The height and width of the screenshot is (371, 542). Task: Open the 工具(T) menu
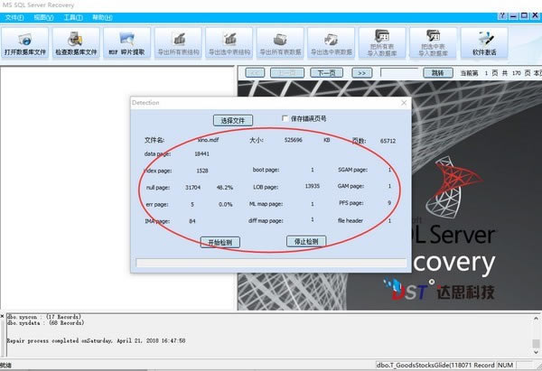pos(73,17)
